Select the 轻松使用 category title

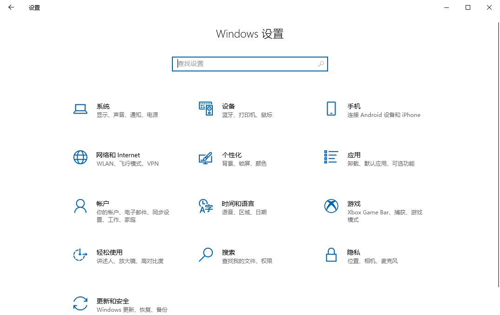[110, 252]
